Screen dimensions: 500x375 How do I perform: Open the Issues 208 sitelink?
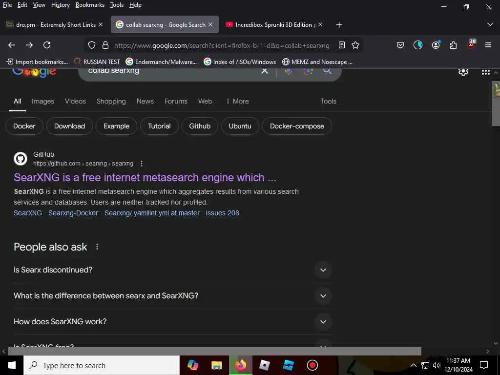(222, 213)
